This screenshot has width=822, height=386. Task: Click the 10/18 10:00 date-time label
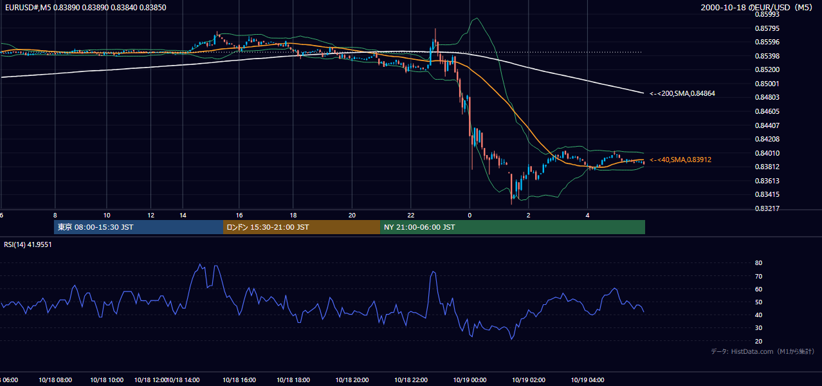[x=107, y=380]
